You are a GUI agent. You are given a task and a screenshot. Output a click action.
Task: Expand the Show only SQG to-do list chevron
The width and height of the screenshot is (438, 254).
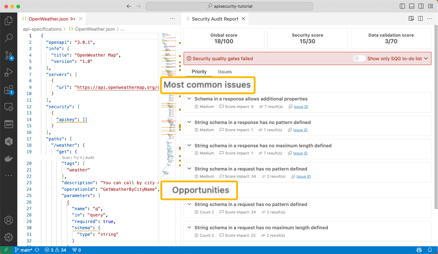pos(426,59)
